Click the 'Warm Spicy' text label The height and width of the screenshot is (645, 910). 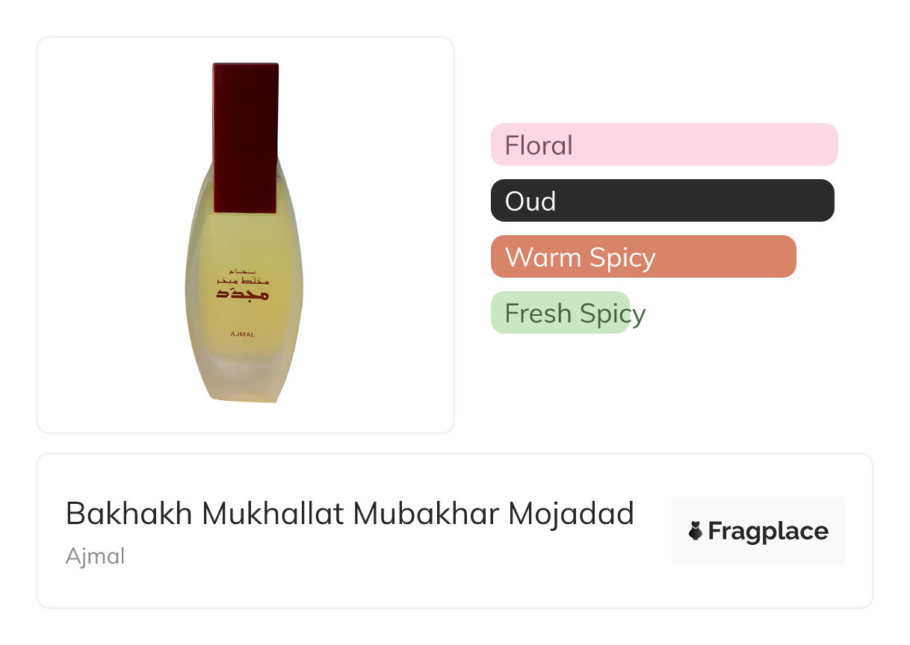click(580, 257)
